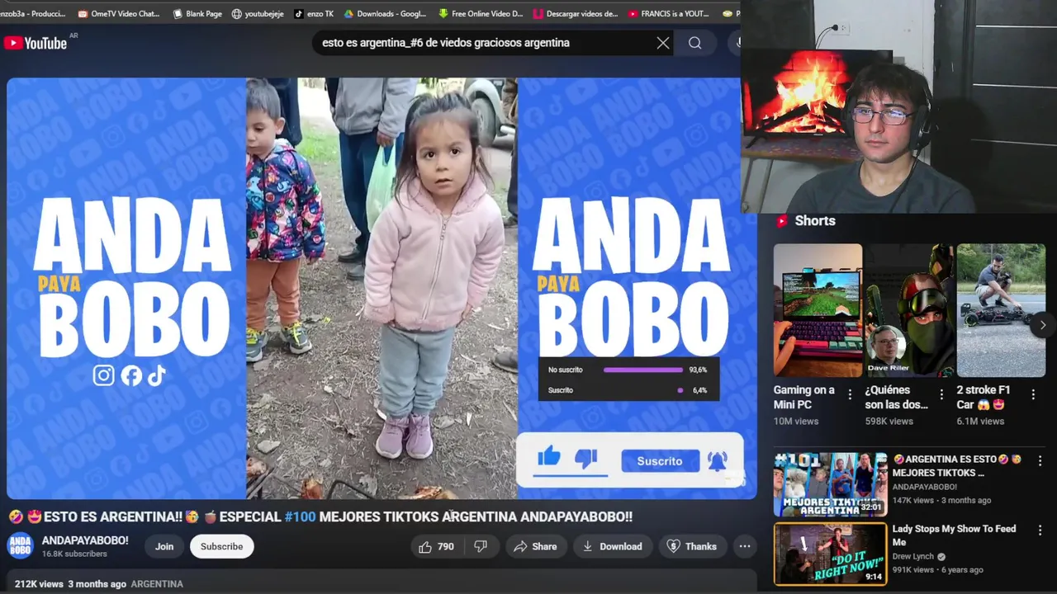Open the Shorts section logo icon
Screen dimensions: 1057x594
pyautogui.click(x=782, y=221)
